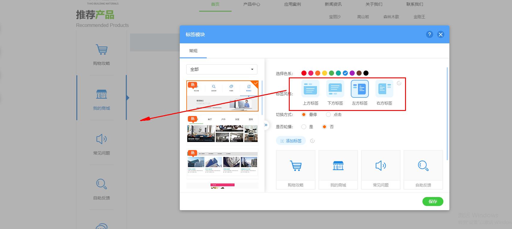Click the 购物攻略 cart icon on page sidebar
The image size is (512, 229).
102,50
